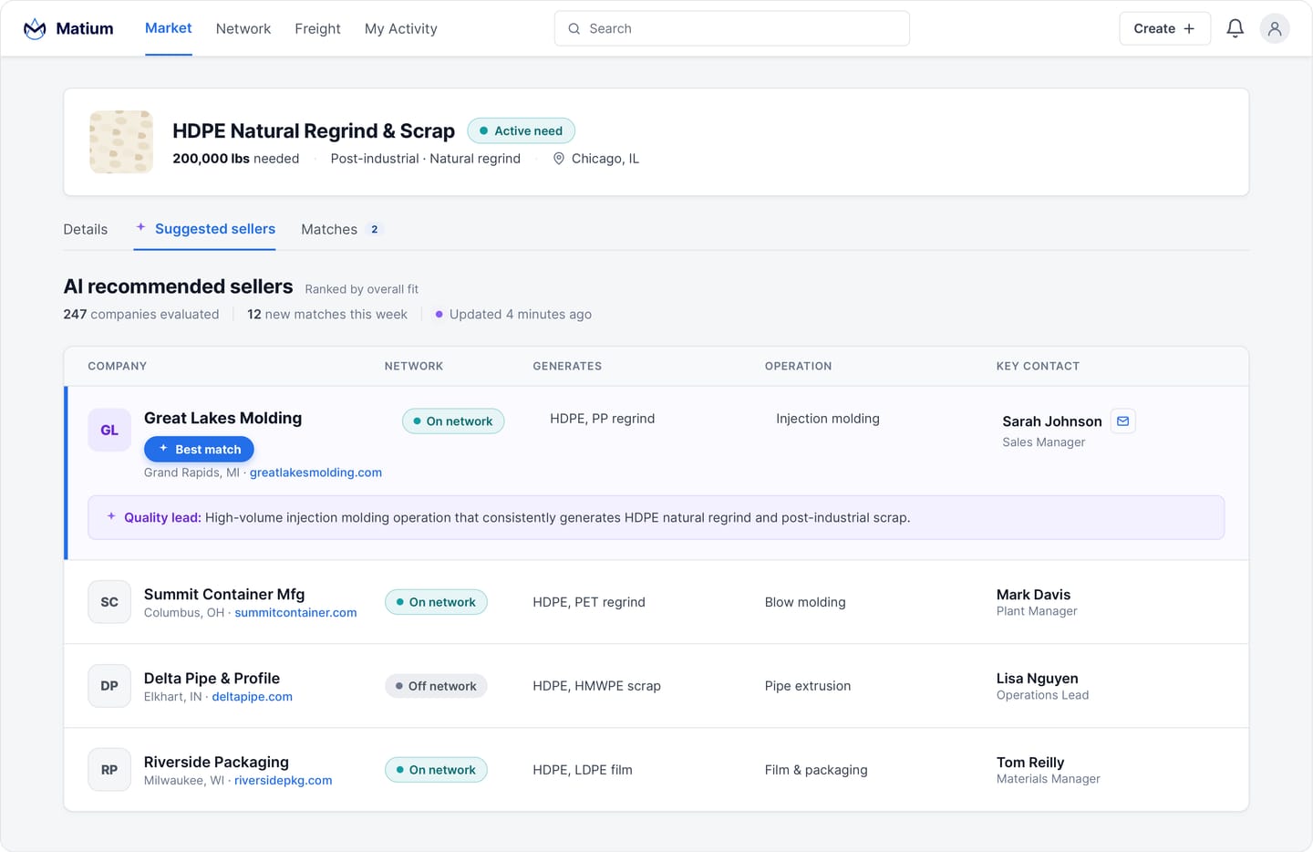Image resolution: width=1313 pixels, height=852 pixels.
Task: Click 'HDPE, HMWPE scrap' cell
Action: click(596, 686)
